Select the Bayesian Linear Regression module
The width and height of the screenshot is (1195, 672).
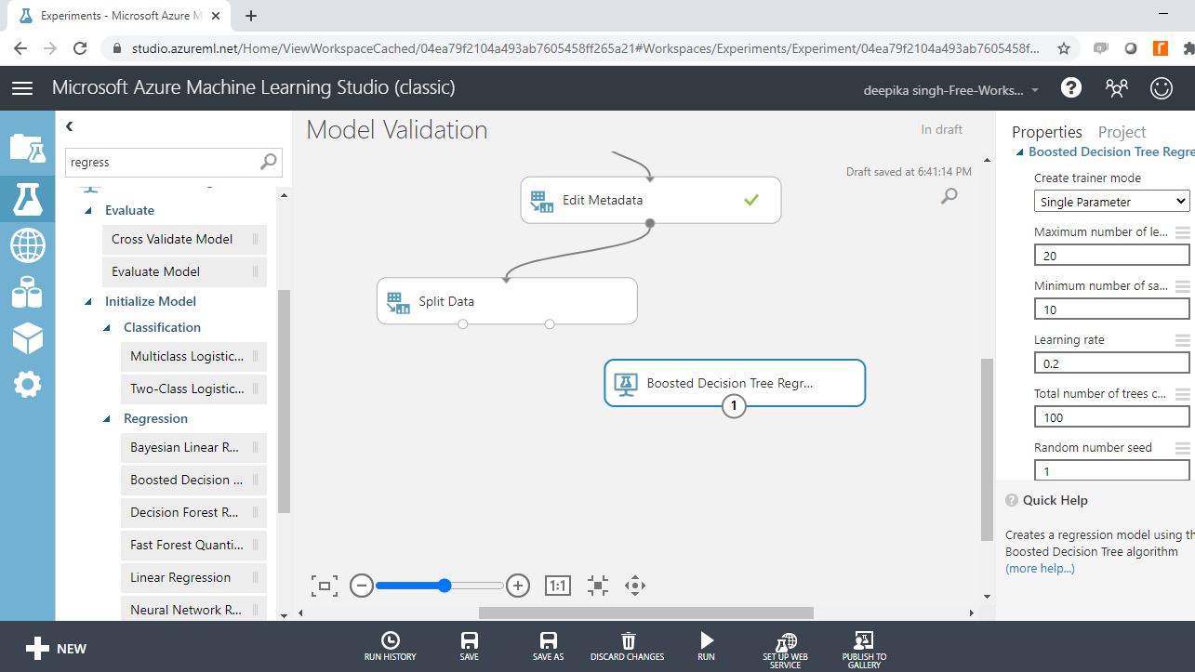tap(193, 448)
